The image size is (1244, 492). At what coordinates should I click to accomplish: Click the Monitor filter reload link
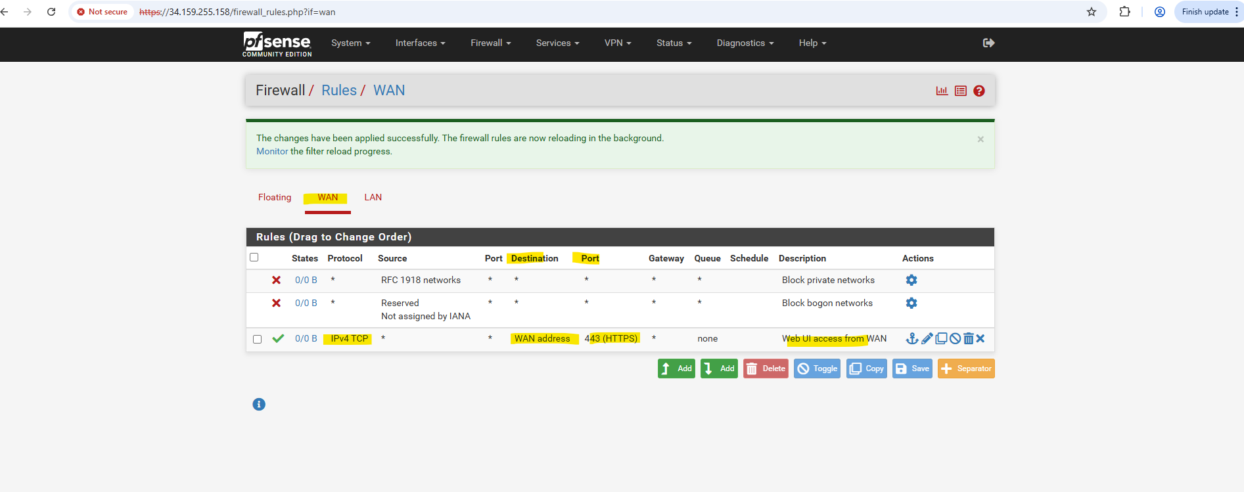tap(272, 151)
